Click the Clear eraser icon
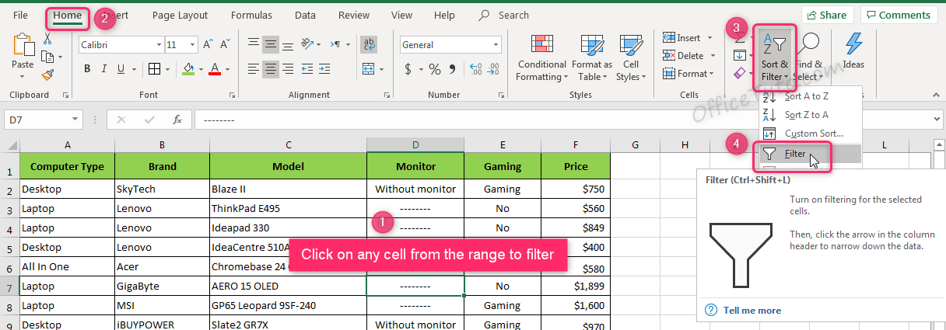This screenshot has height=330, width=946. [740, 73]
